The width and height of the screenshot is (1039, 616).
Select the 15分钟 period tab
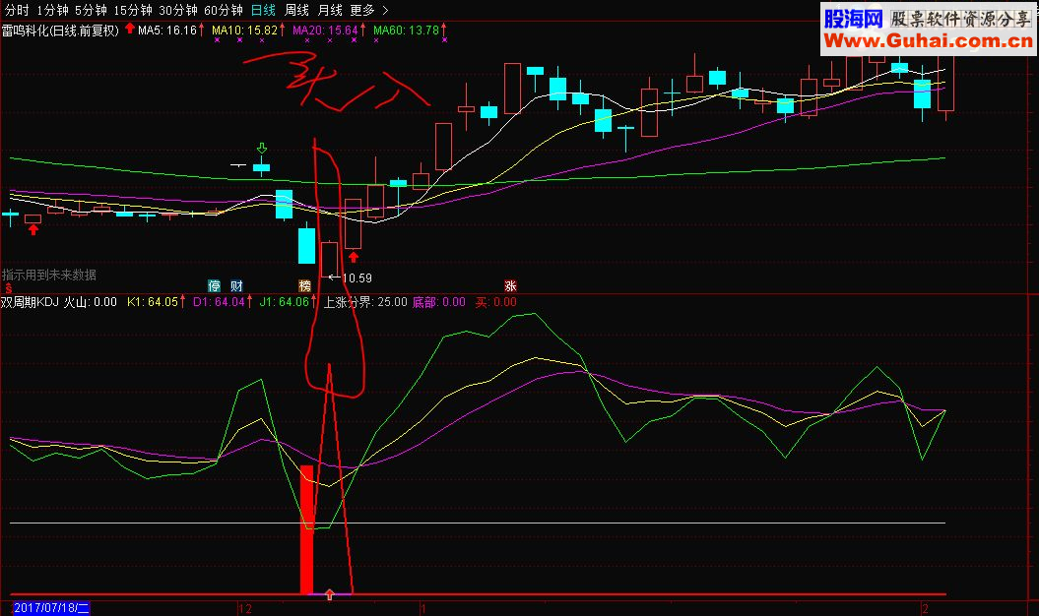(133, 10)
